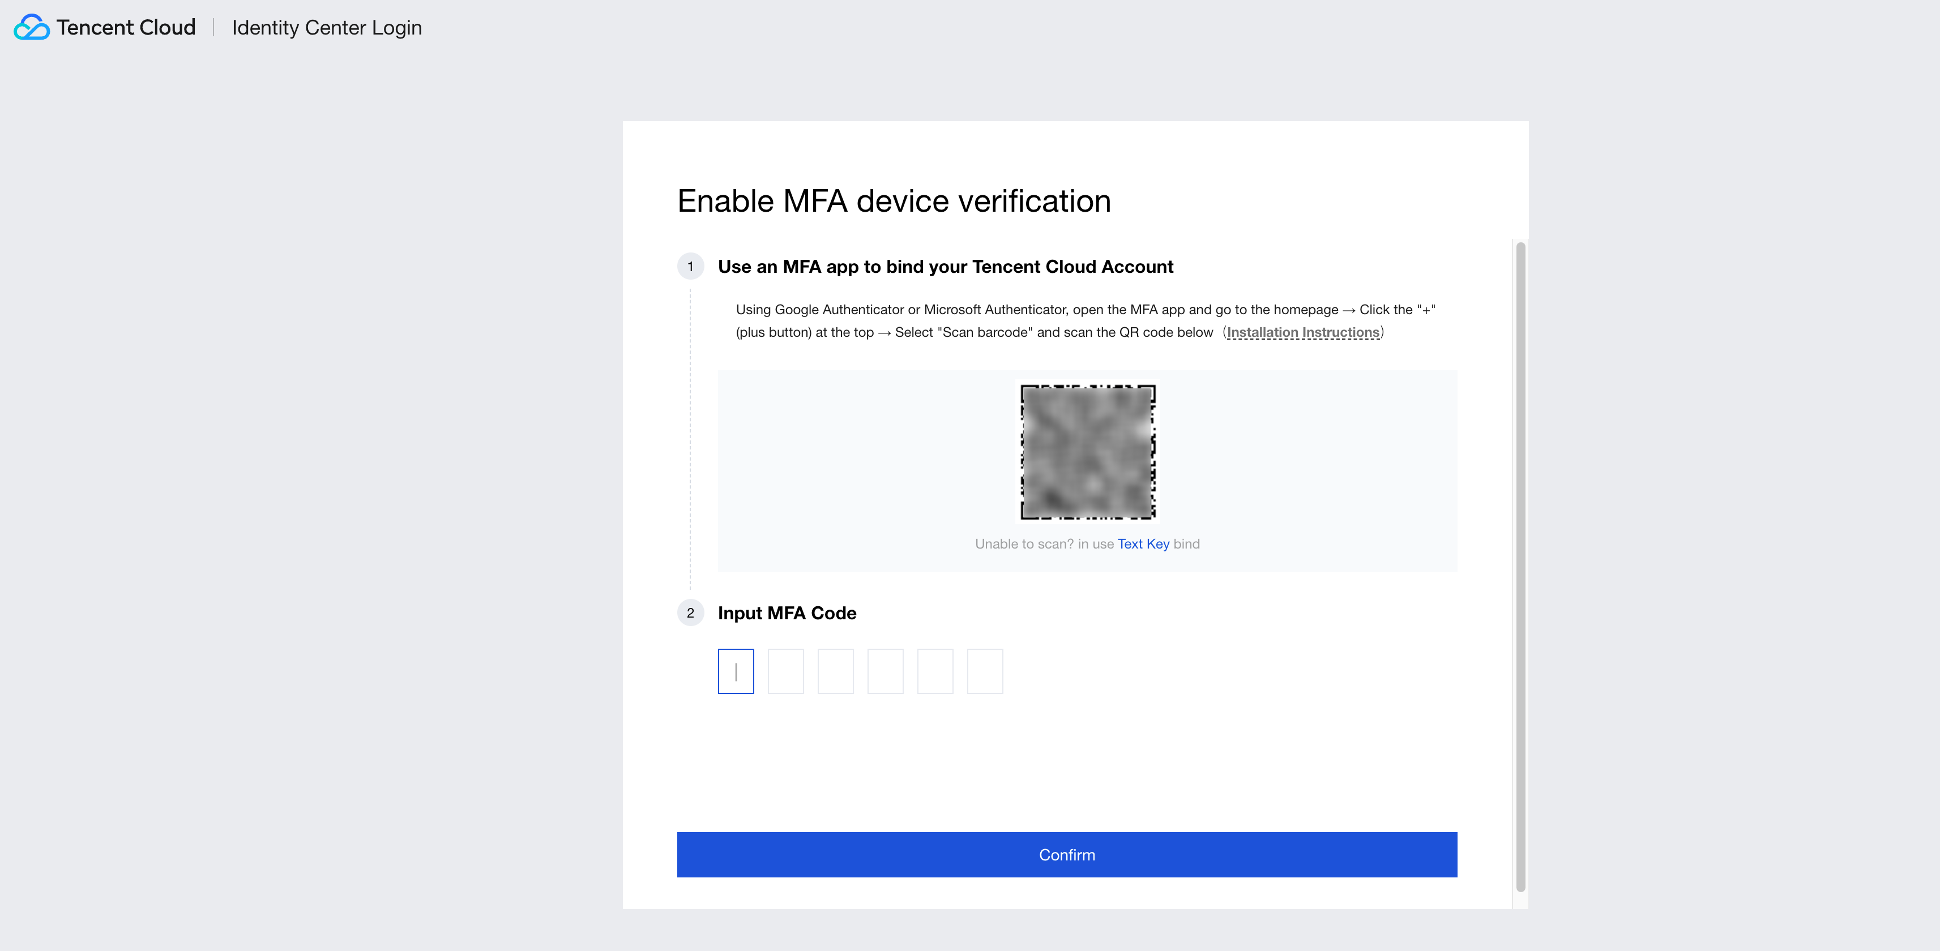Click the step 1 number badge
This screenshot has height=951, width=1940.
(690, 267)
